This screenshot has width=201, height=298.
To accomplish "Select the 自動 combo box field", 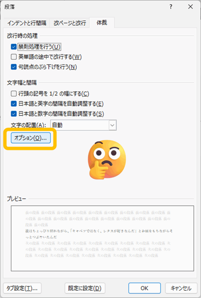I will point(83,125).
